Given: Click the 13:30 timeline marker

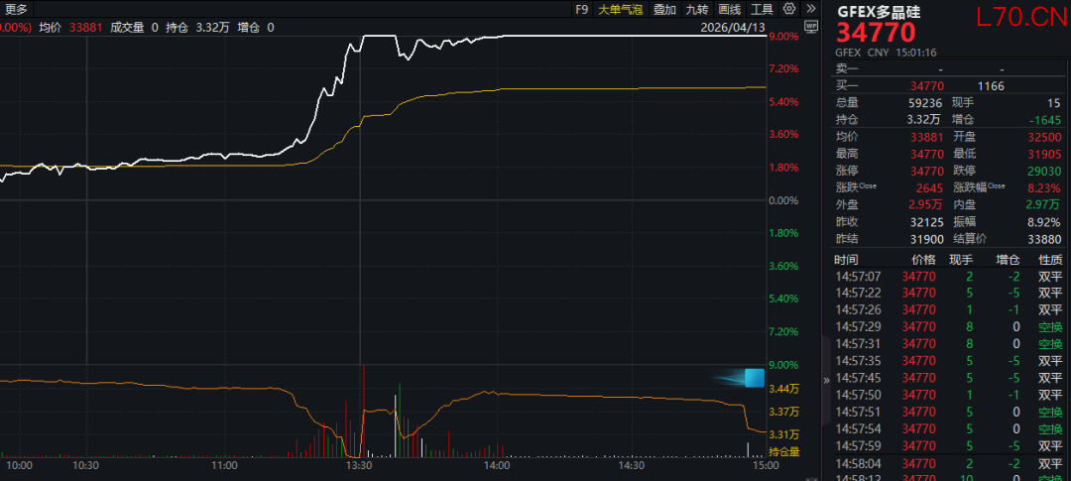Looking at the screenshot, I should (x=359, y=465).
